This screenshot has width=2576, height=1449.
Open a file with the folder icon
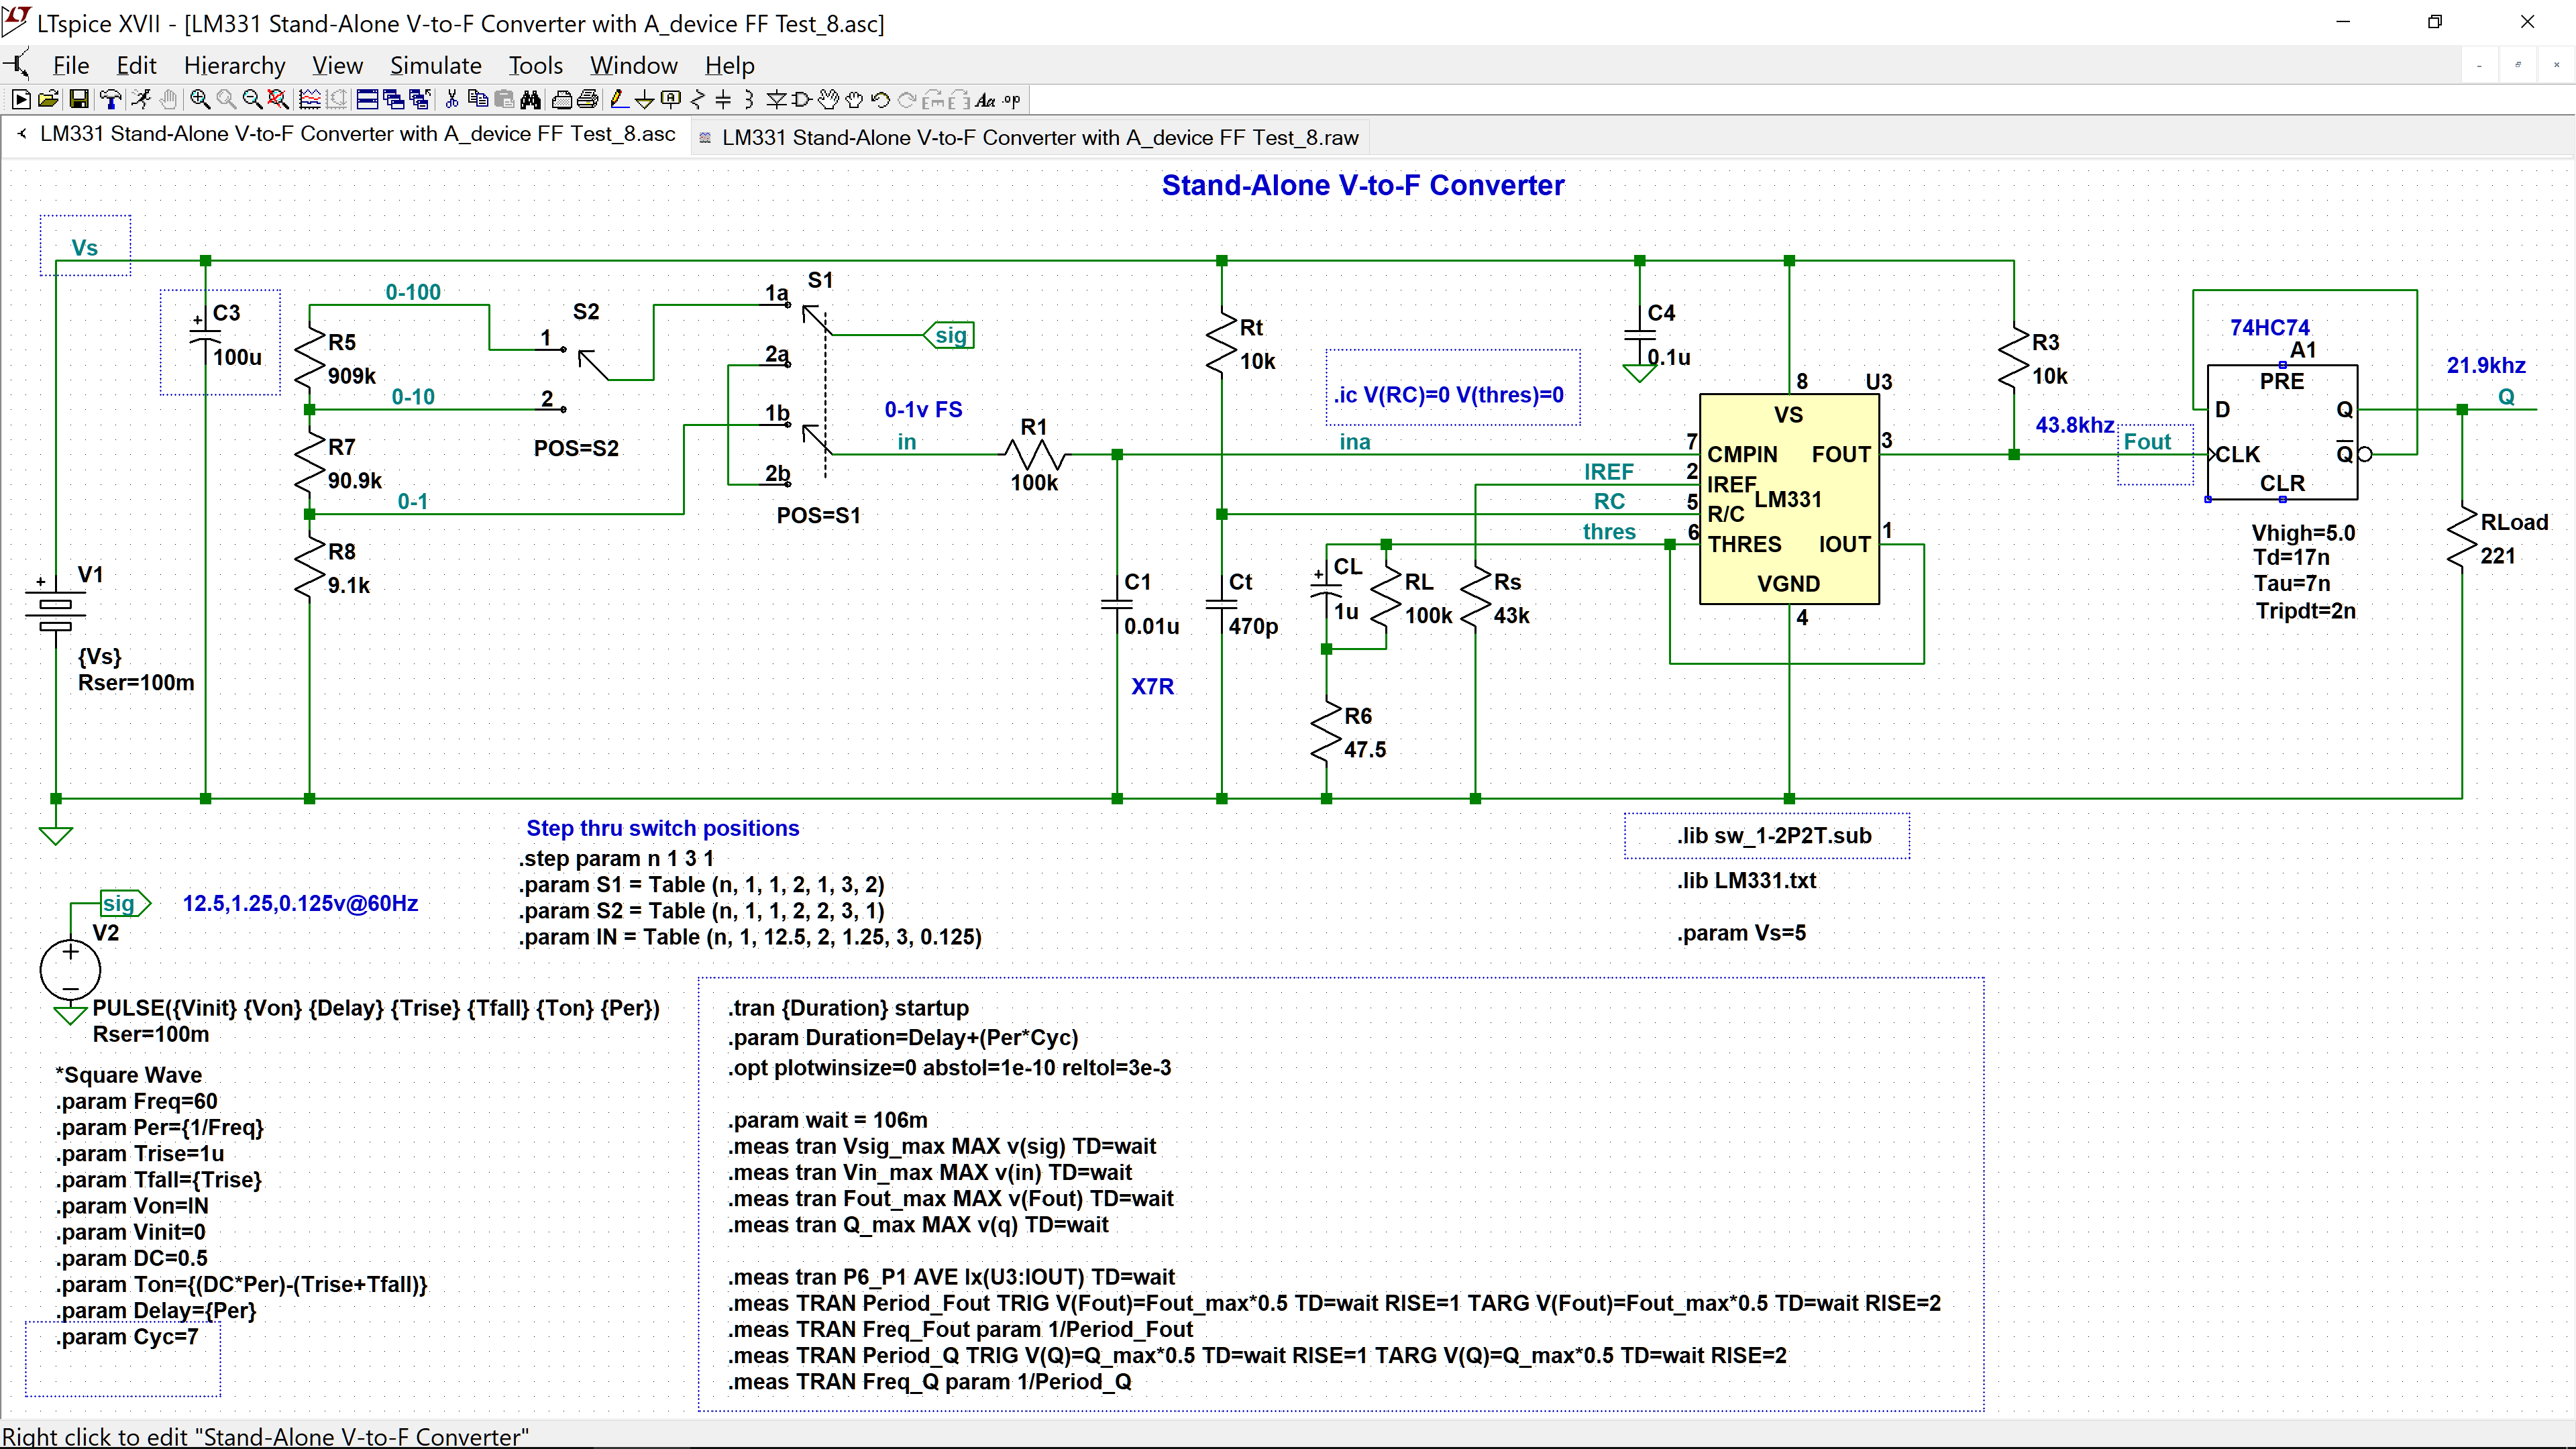tap(48, 100)
